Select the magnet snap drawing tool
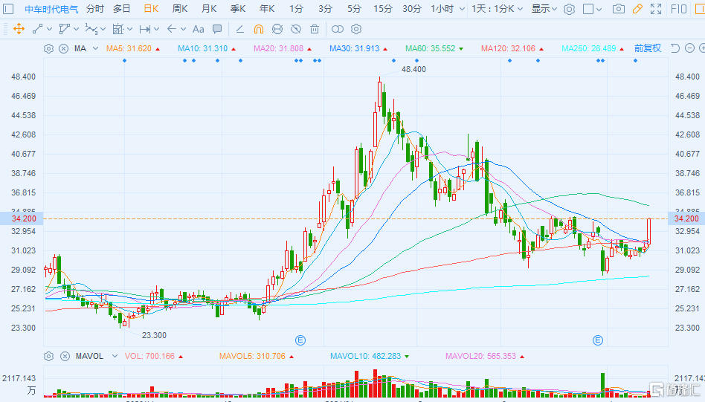The image size is (705, 402). coord(258,29)
